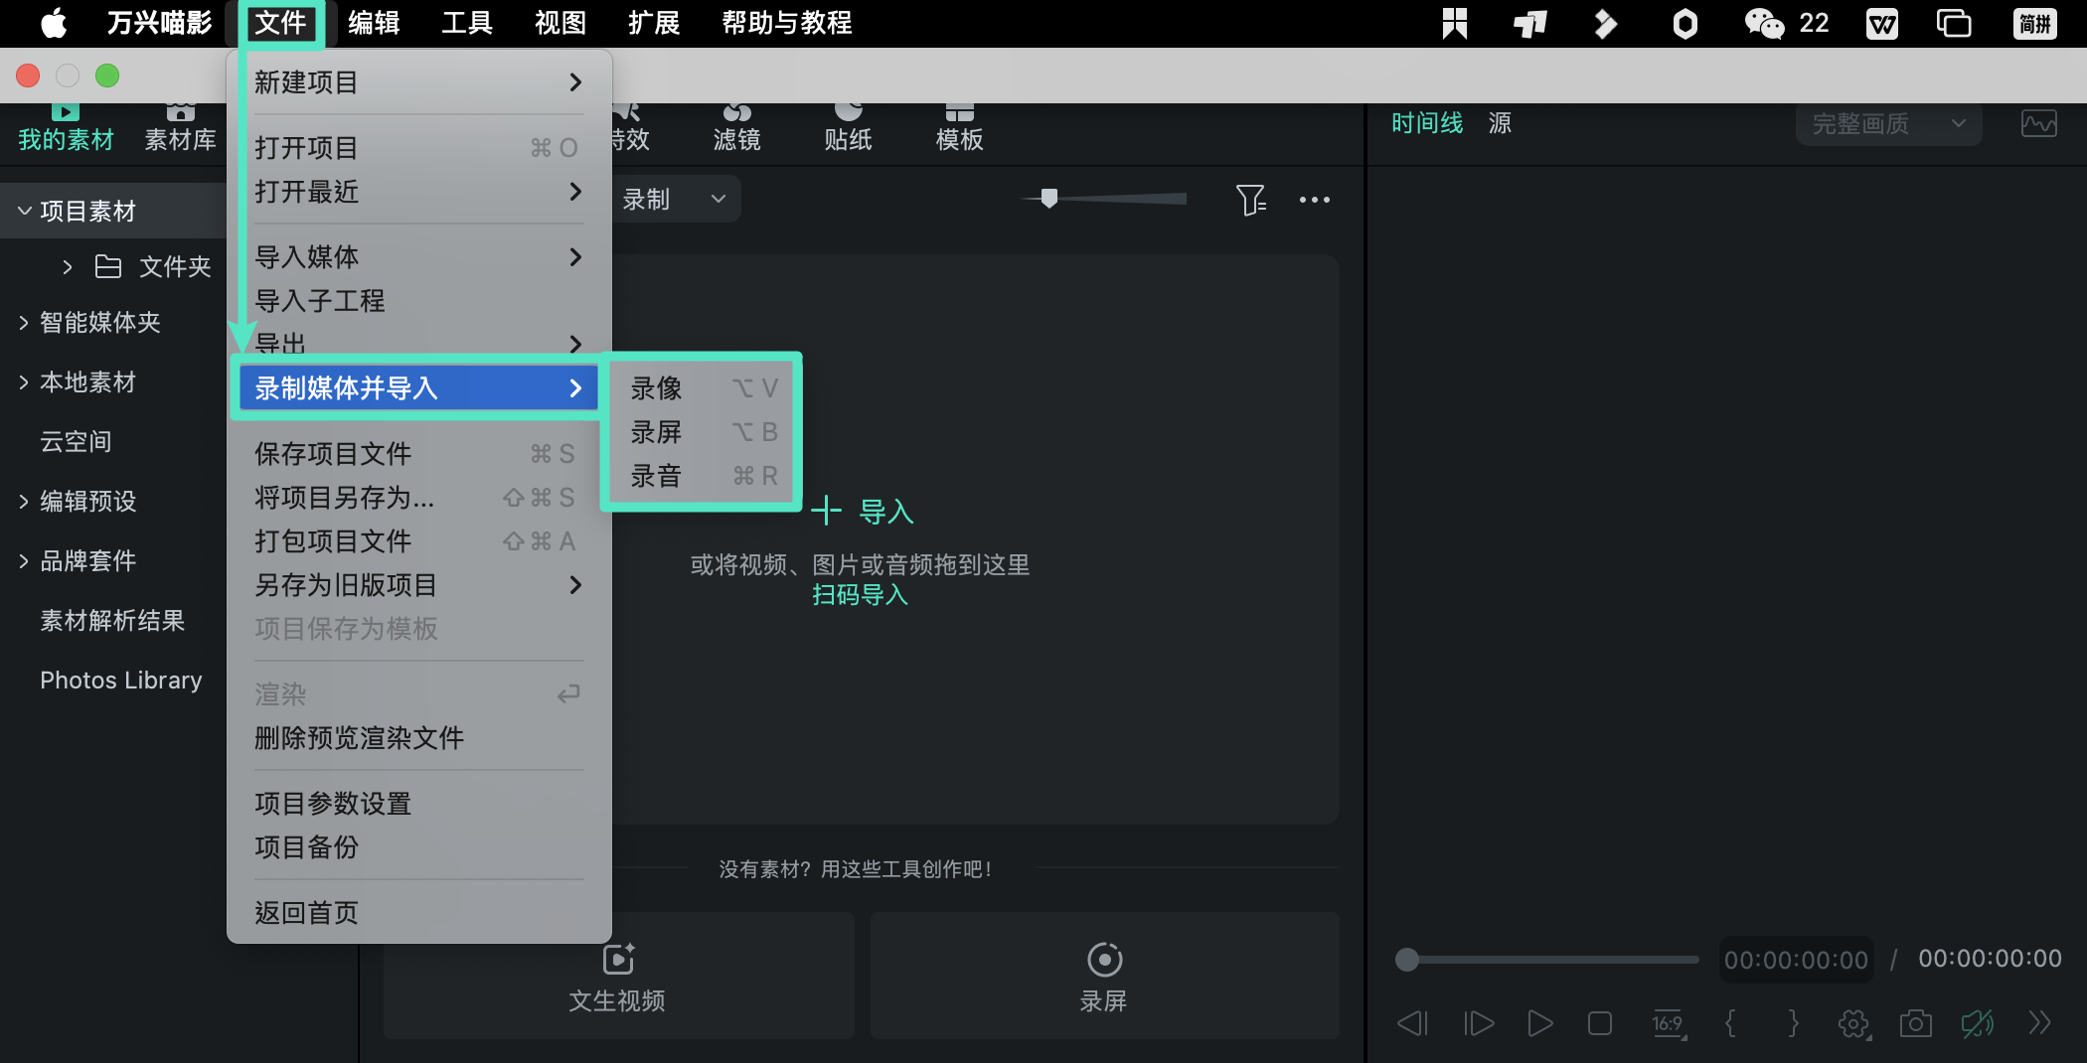Click the 16:9 aspect ratio icon

point(1669,1023)
